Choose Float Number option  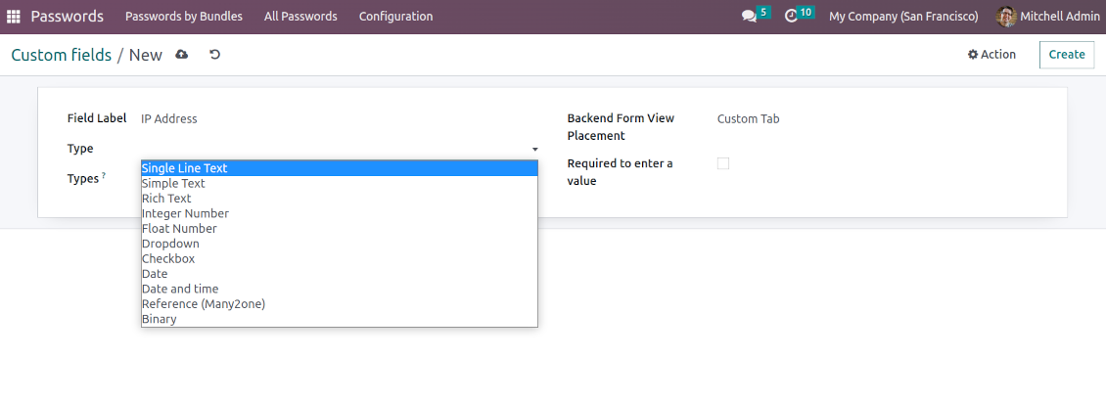[x=340, y=229]
